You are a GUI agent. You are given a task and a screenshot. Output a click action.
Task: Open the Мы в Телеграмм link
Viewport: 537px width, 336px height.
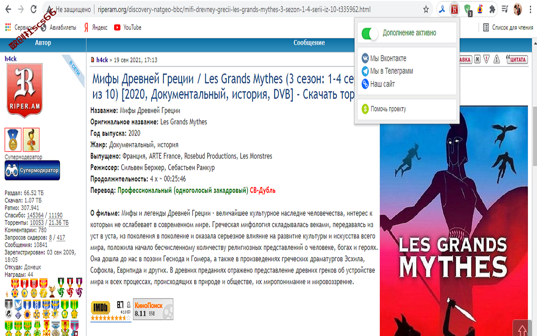click(x=387, y=71)
